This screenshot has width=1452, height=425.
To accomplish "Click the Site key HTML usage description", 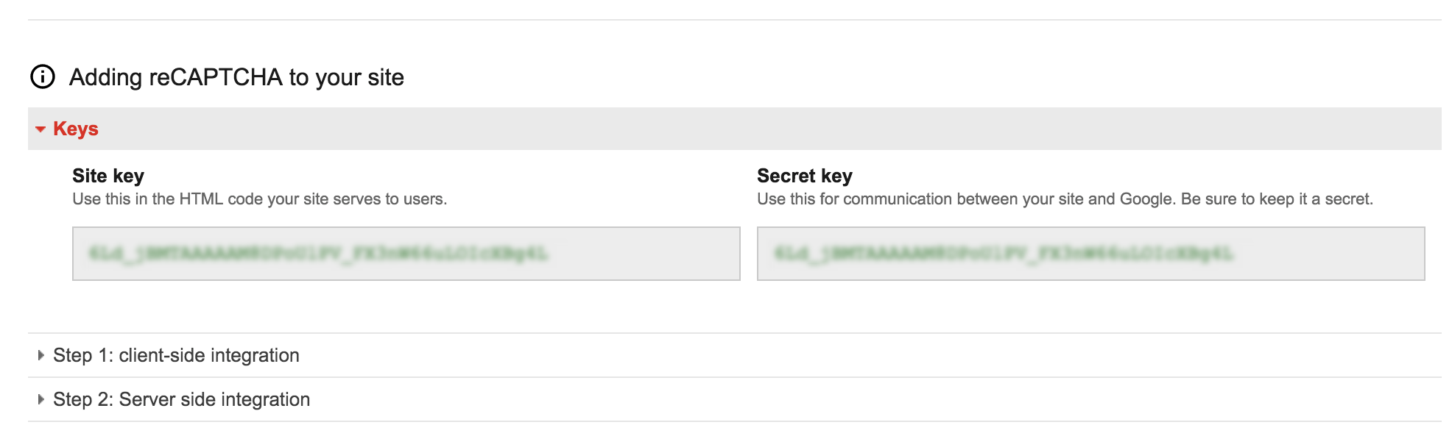I will pos(260,199).
